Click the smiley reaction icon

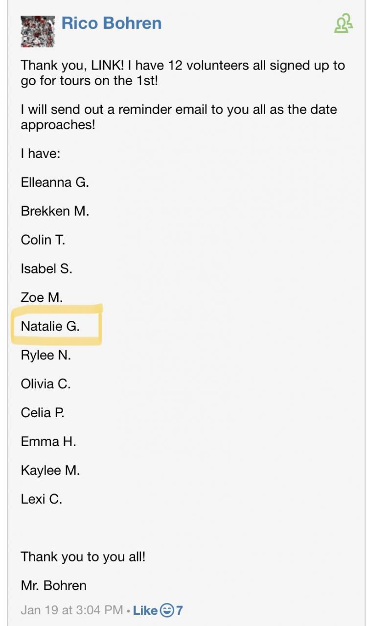(167, 610)
